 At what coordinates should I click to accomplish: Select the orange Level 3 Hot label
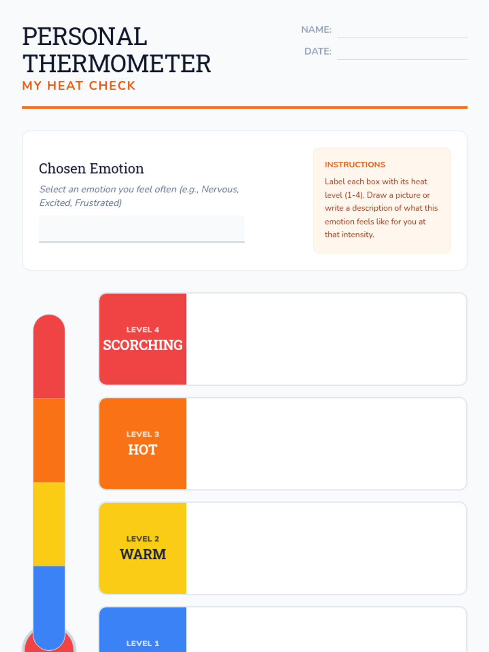[x=143, y=443]
